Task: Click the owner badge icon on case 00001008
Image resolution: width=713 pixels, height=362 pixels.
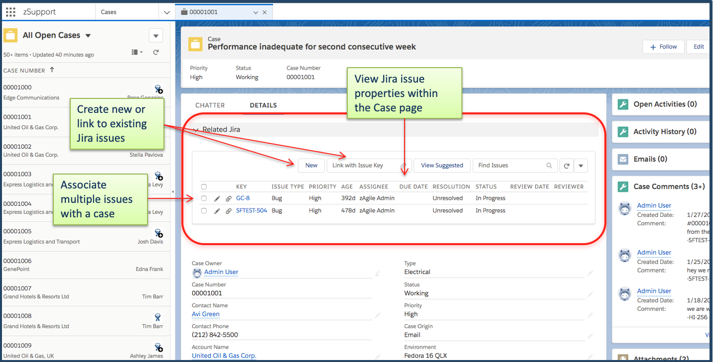Action: (158, 317)
